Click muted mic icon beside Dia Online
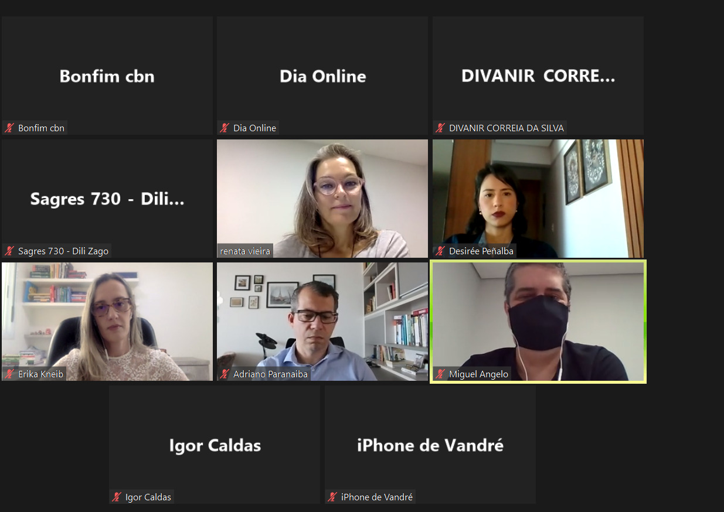 coord(225,128)
